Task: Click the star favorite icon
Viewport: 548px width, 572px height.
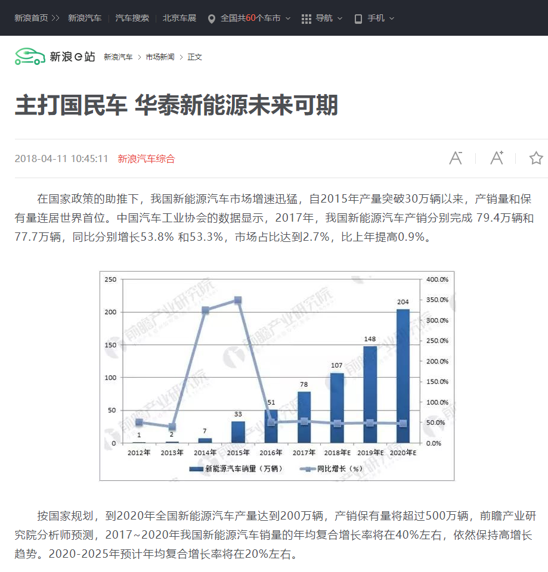Action: tap(536, 158)
